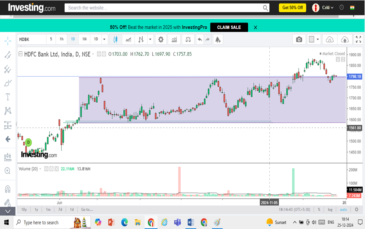Viewport: 365px width, 229px height.
Task: Select the 1h interval
Action: tap(62, 39)
